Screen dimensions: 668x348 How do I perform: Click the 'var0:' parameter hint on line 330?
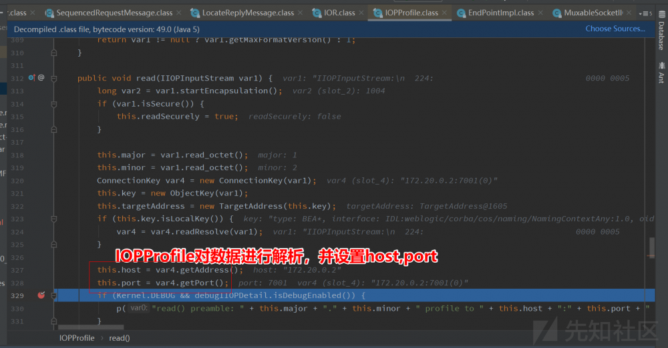138,307
